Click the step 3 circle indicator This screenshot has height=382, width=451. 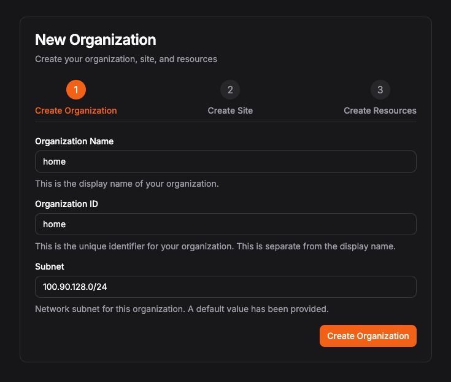(380, 90)
